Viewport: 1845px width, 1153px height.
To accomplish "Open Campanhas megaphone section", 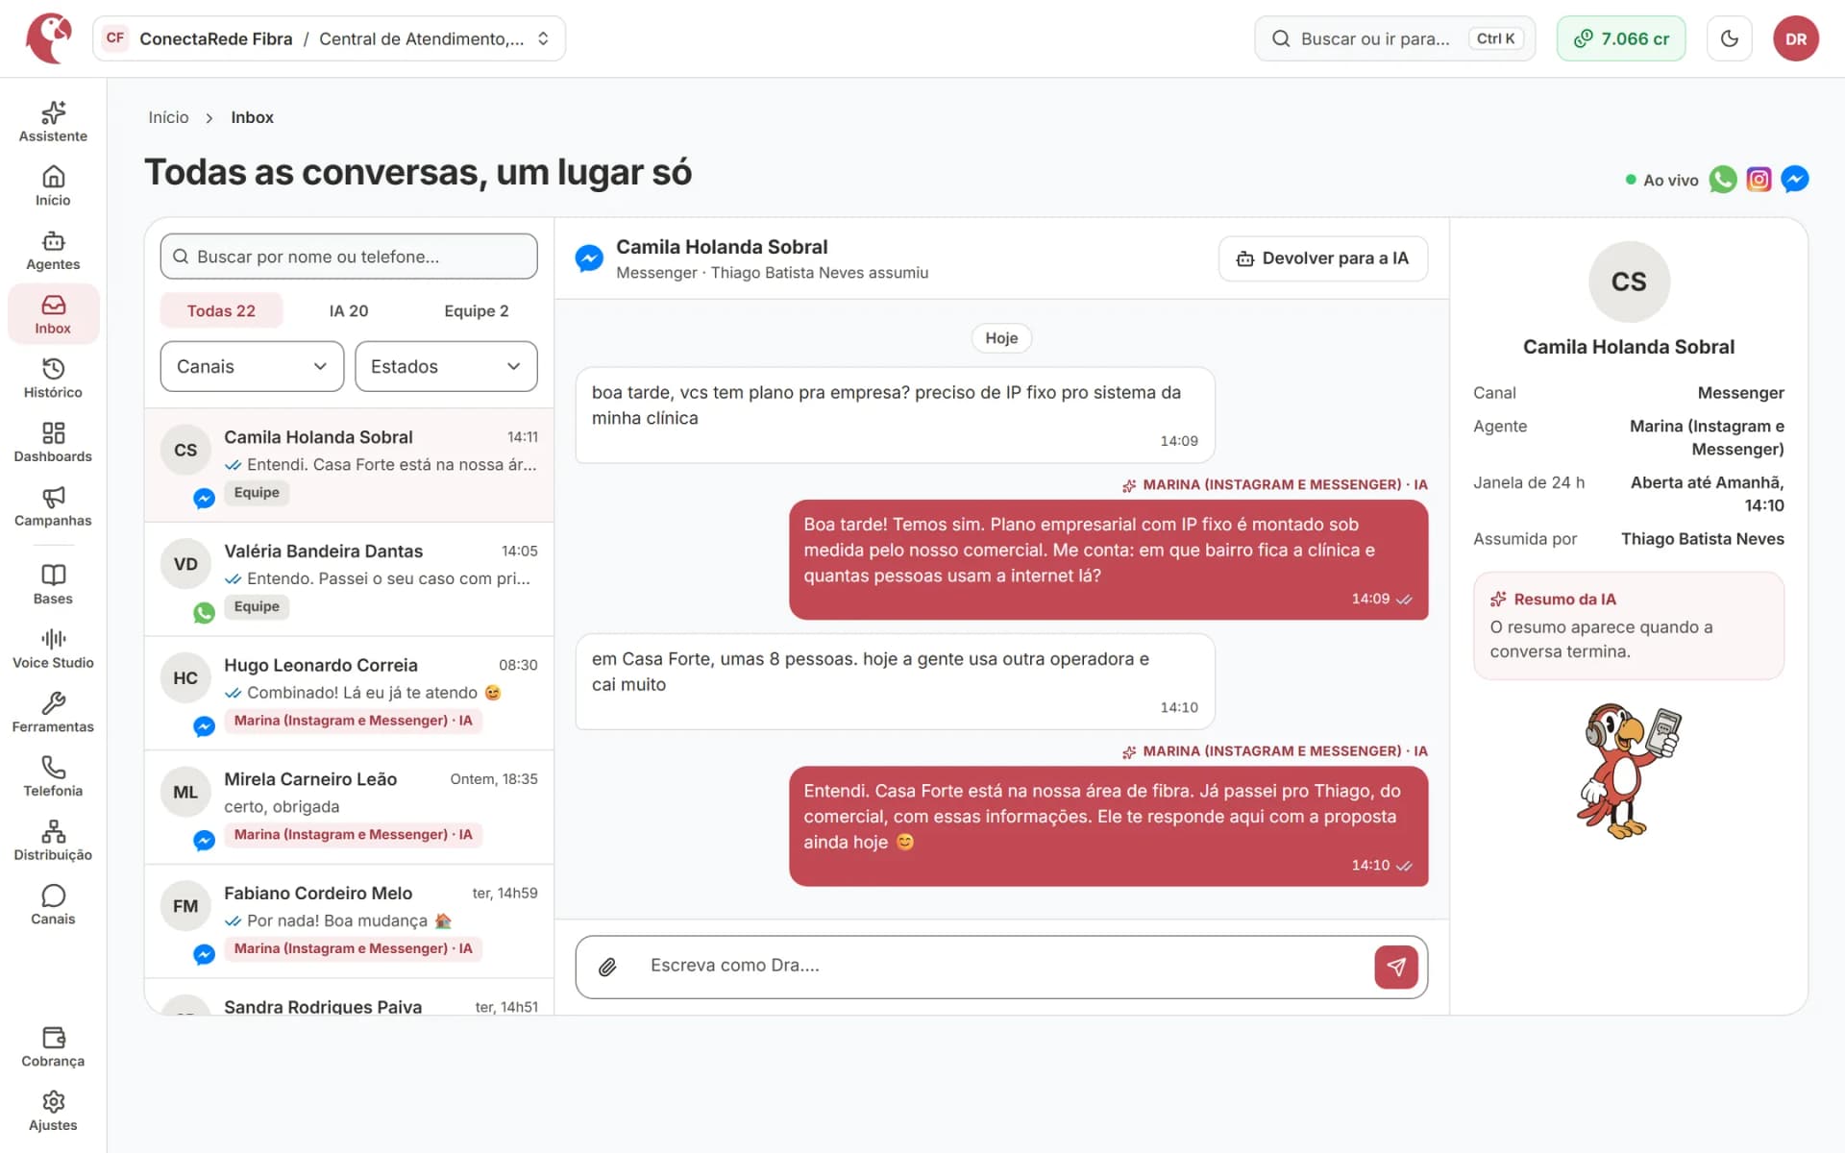I will [x=53, y=506].
